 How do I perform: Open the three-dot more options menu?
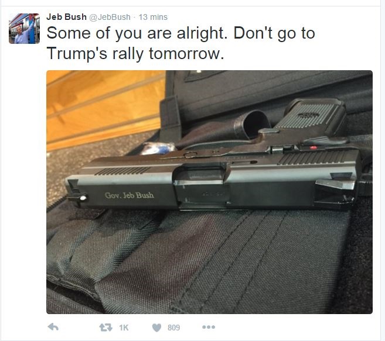pyautogui.click(x=209, y=327)
